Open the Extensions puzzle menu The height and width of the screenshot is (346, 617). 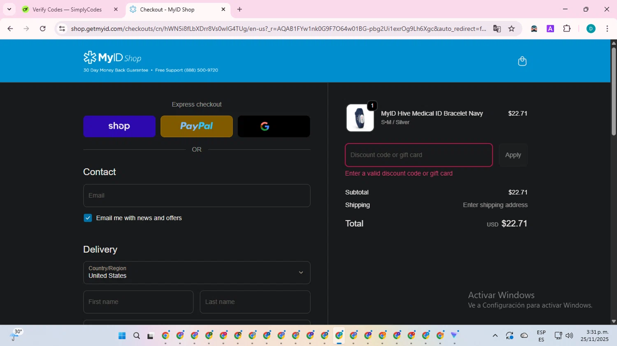pos(567,29)
